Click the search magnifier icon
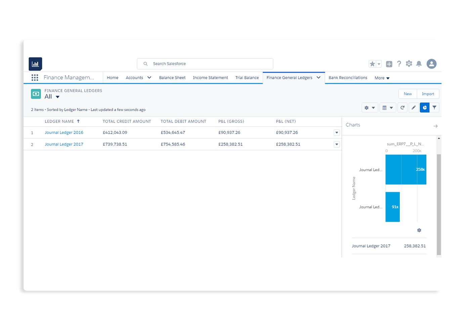This screenshot has width=459, height=325. (x=145, y=64)
